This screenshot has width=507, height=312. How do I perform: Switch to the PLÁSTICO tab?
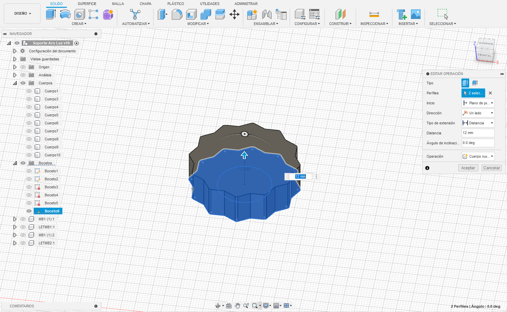(x=176, y=4)
